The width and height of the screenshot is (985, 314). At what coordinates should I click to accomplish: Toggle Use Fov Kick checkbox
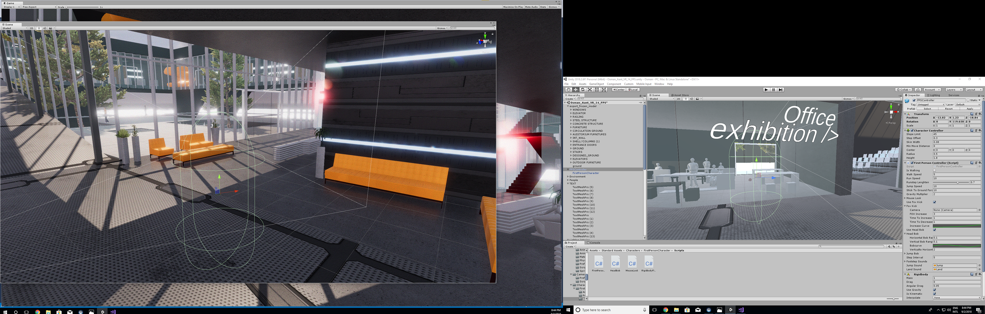click(934, 202)
